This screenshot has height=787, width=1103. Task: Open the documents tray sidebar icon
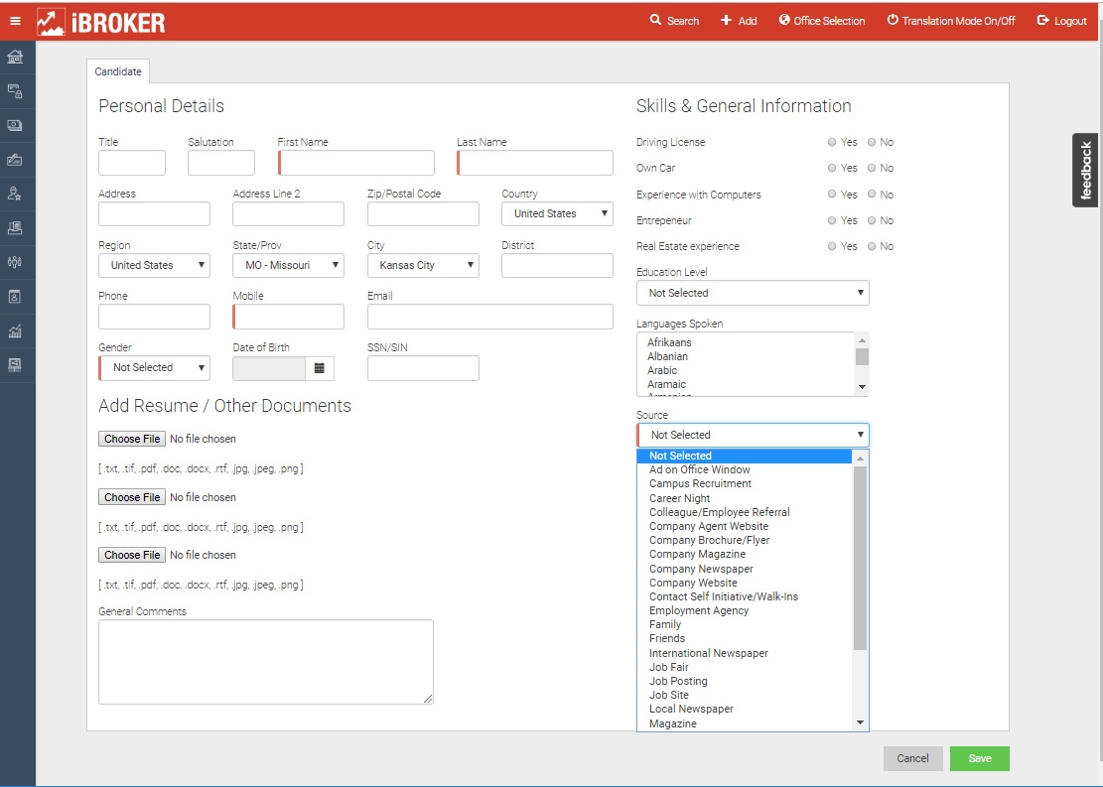(x=15, y=228)
